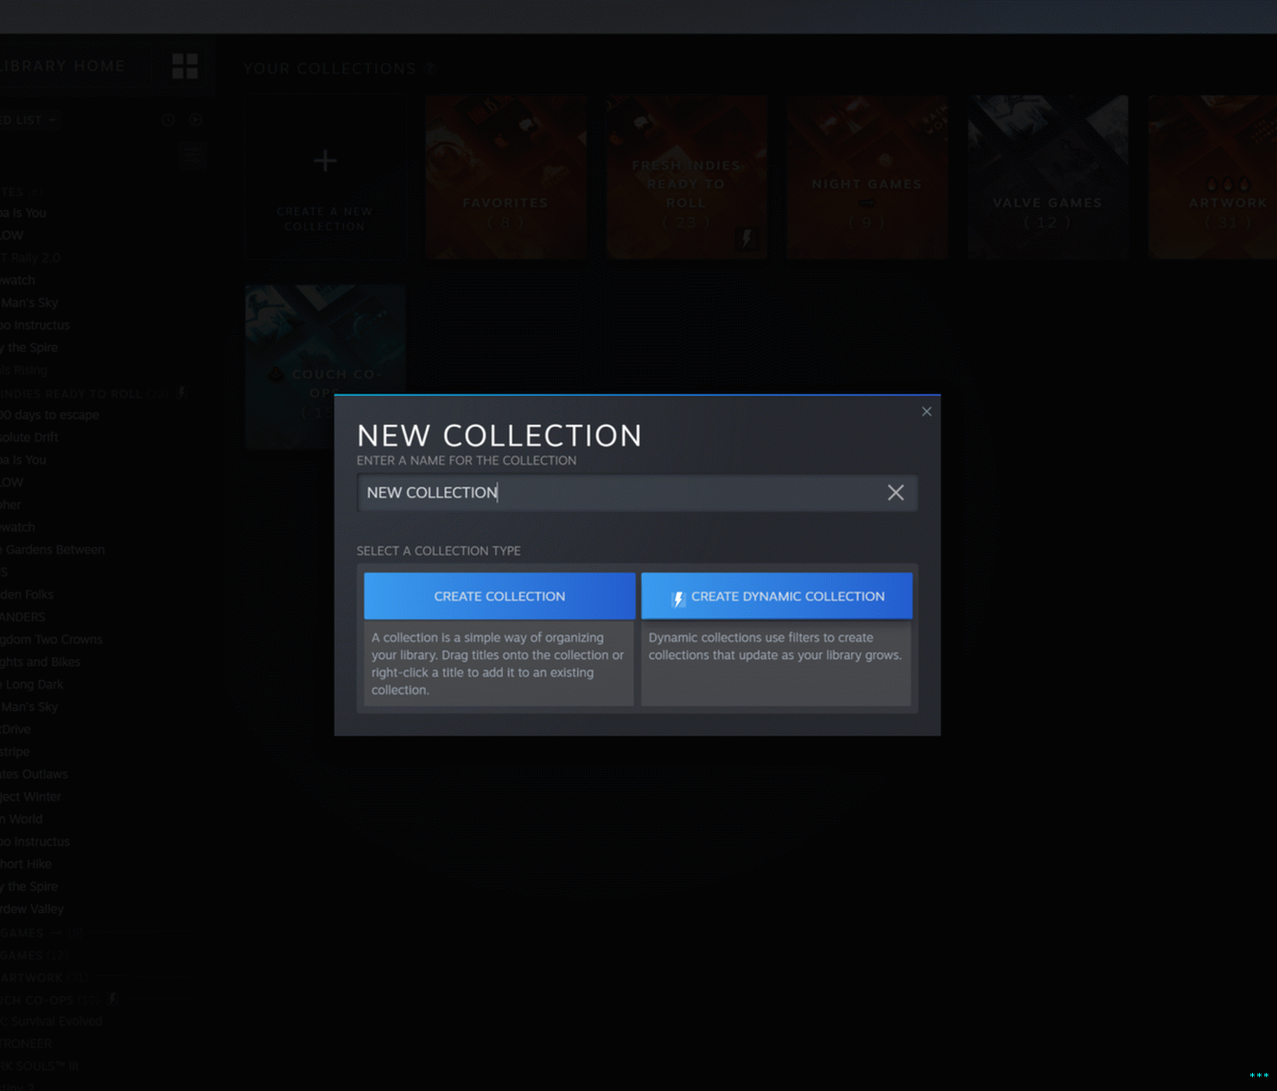Click the Create Dynamic Collection button

[x=776, y=596]
